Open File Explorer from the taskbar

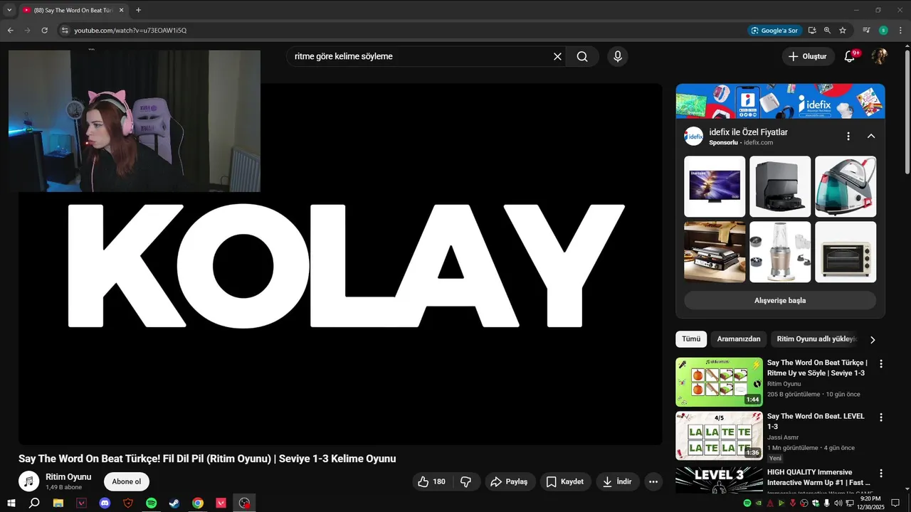click(58, 503)
